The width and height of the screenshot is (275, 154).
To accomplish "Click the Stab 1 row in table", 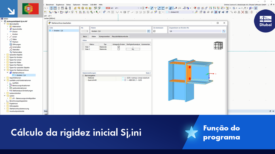I will coord(117,47).
